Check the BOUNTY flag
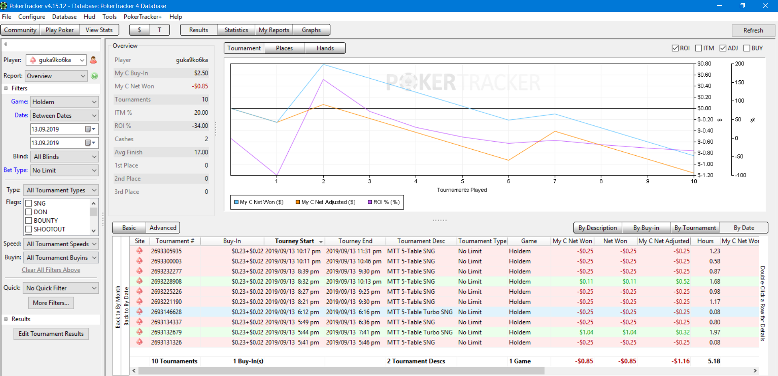Image resolution: width=778 pixels, height=376 pixels. coord(29,221)
